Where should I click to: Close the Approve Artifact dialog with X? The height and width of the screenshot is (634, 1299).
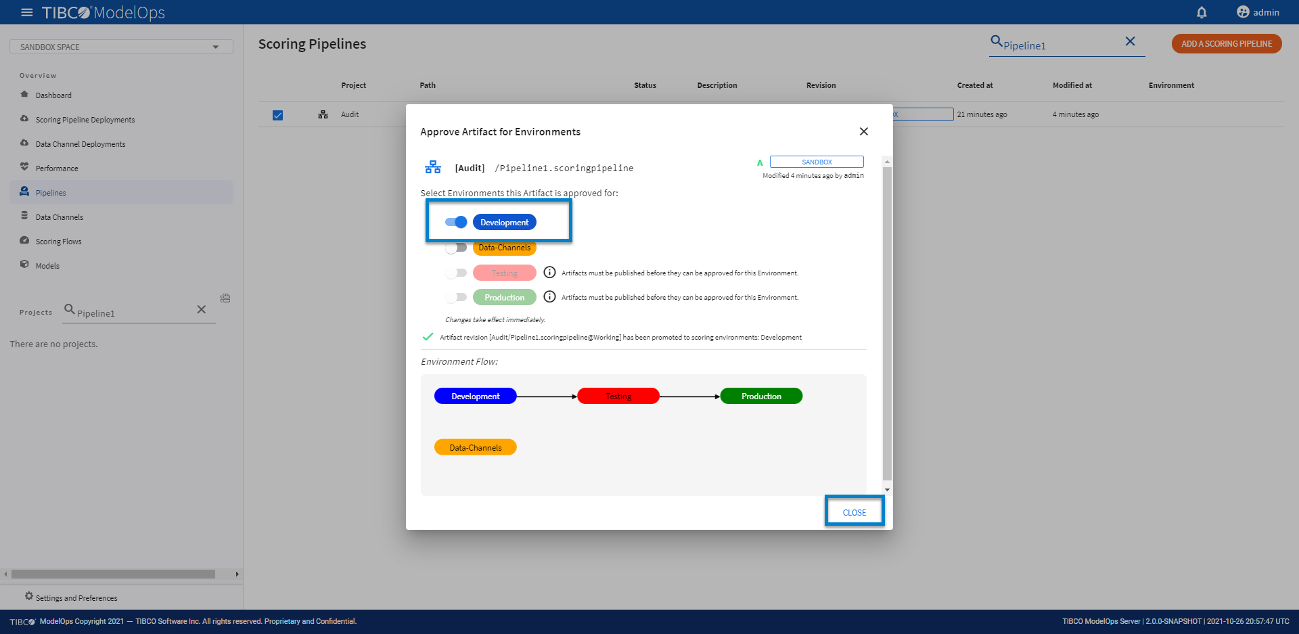tap(863, 131)
